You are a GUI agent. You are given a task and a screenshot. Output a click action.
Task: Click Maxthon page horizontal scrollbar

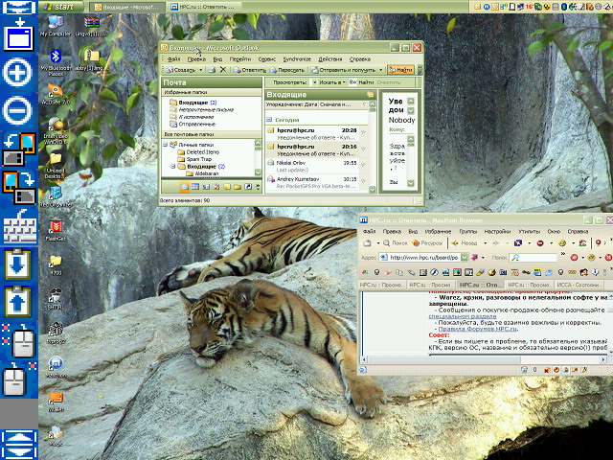(483, 359)
